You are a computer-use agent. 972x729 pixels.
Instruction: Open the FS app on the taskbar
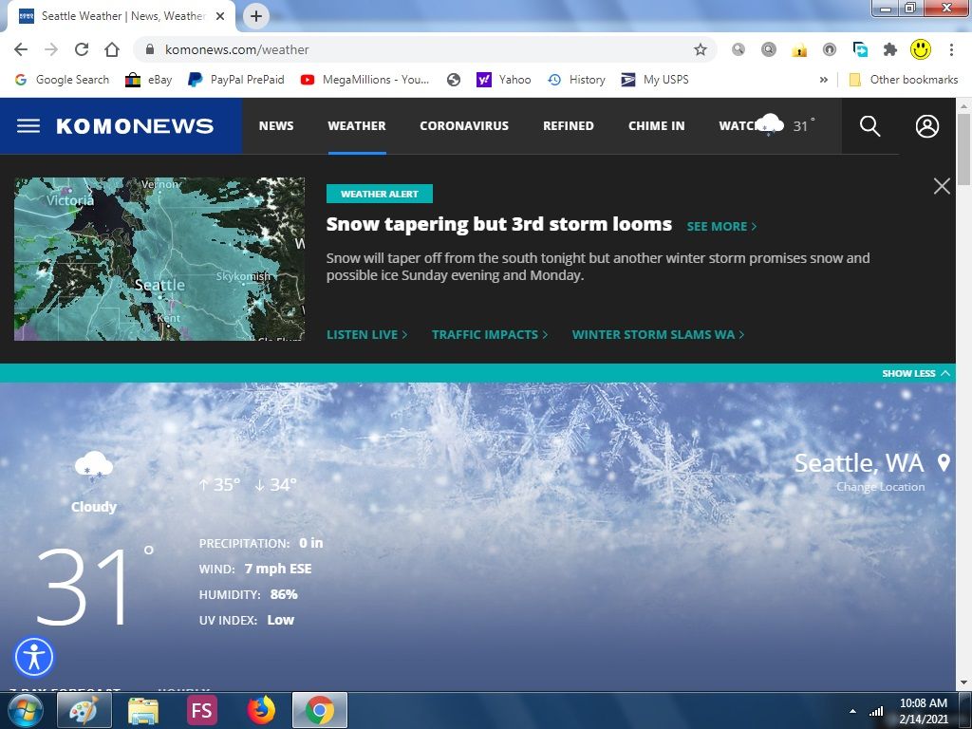[x=202, y=710]
